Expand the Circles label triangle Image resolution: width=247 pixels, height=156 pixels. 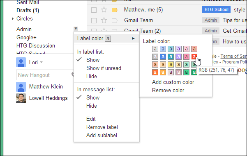pos(13,19)
